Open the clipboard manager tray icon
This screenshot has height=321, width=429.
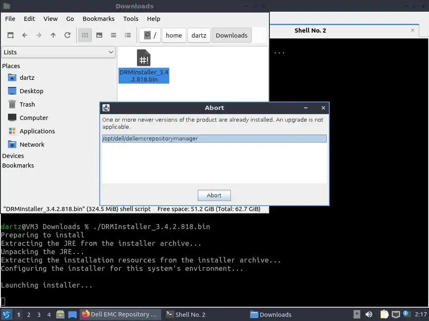click(385, 314)
